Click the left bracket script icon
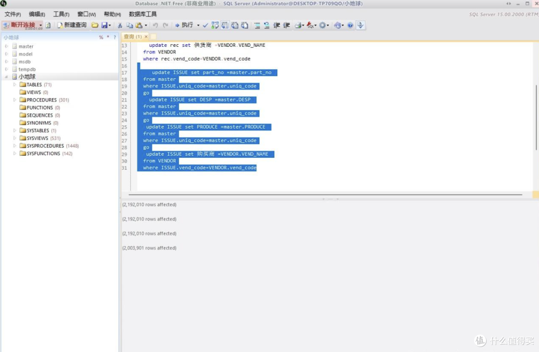 [x=235, y=25]
